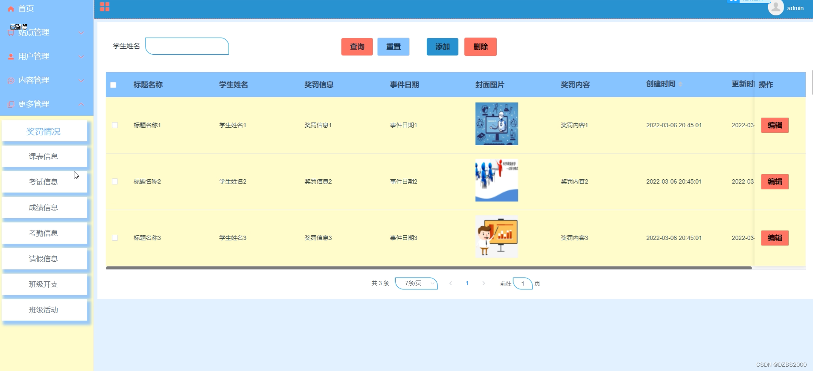Screen dimensions: 813x371
Task: Go to previous page arrow in pagination
Action: pos(451,283)
